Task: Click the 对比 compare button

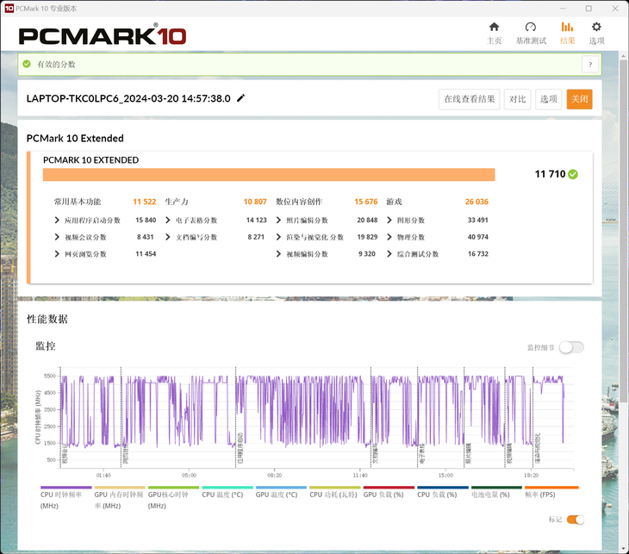Action: [517, 99]
